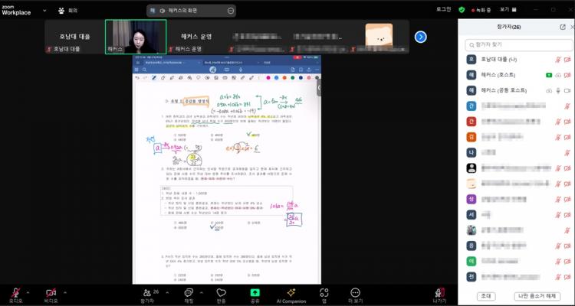The width and height of the screenshot is (575, 306).
Task: Expand audio options arrow next to 오디오
Action: click(29, 292)
